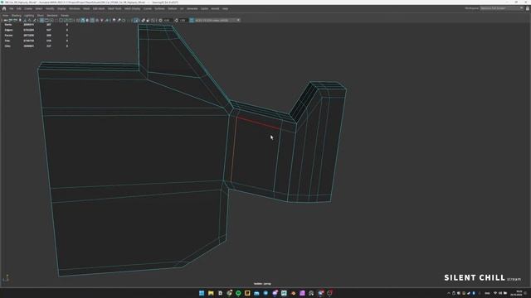Open the viewport Shading panel menu
The width and height of the screenshot is (531, 298).
pyautogui.click(x=17, y=15)
